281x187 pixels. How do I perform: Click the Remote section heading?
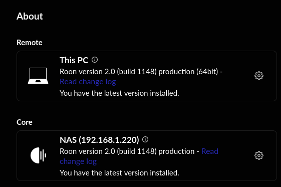pos(30,43)
